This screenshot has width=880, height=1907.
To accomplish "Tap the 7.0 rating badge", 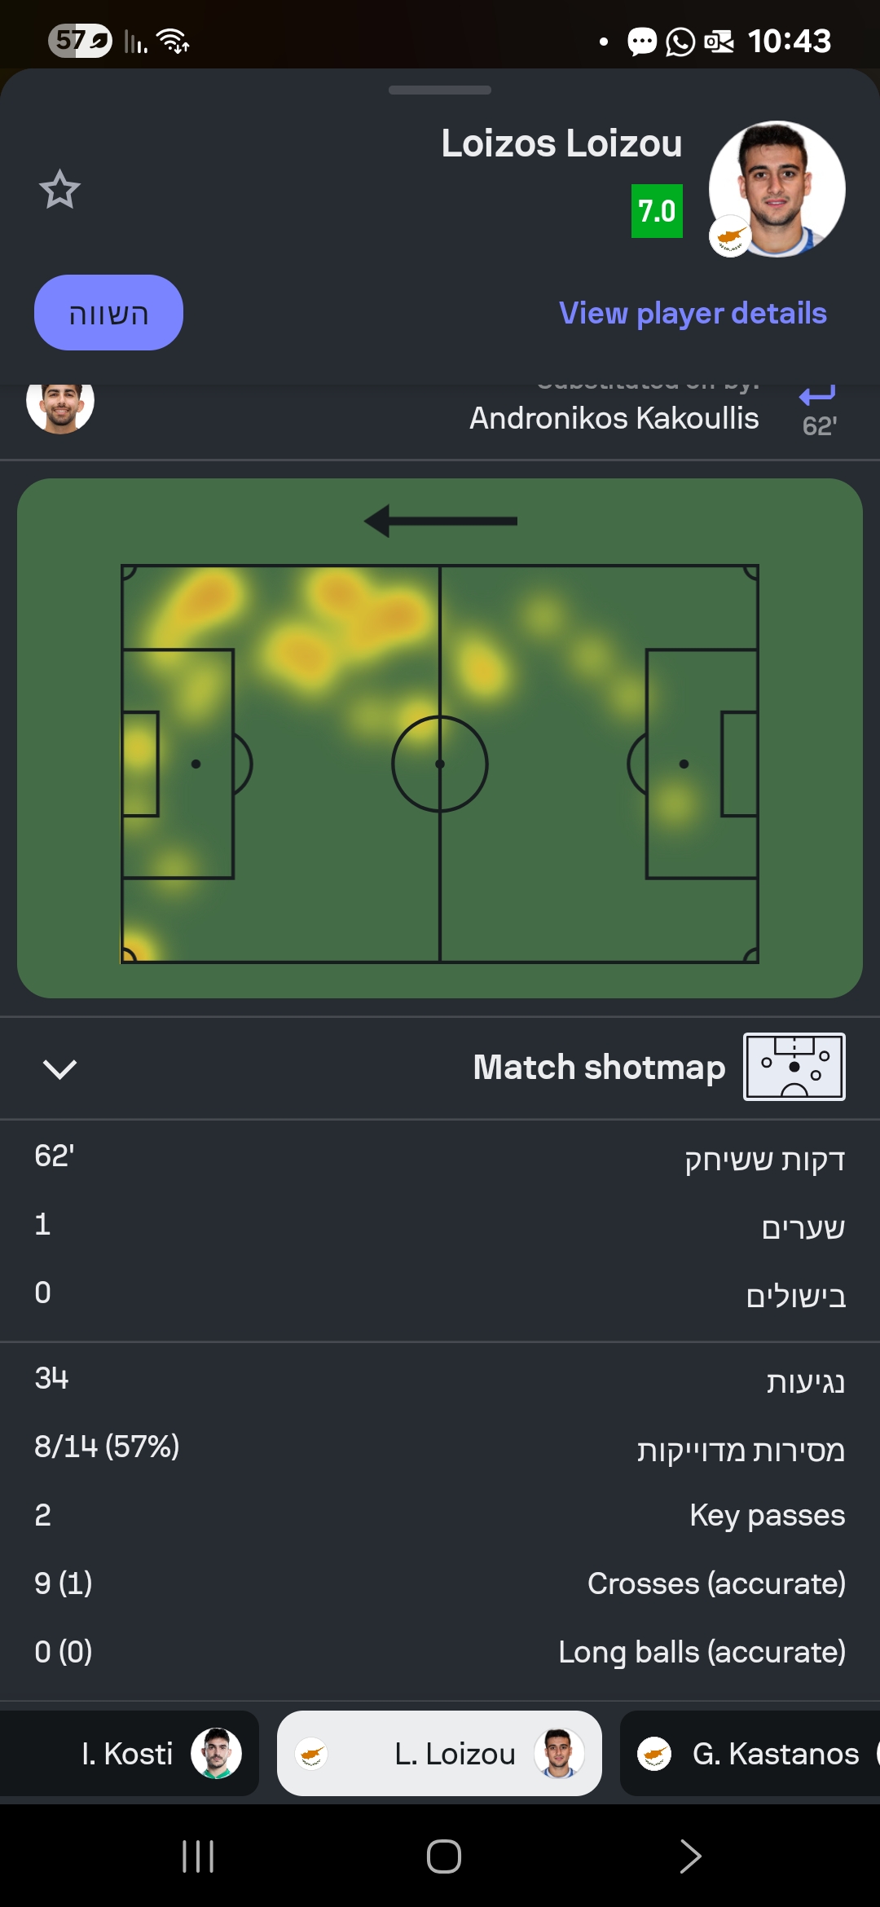I will click(x=657, y=211).
